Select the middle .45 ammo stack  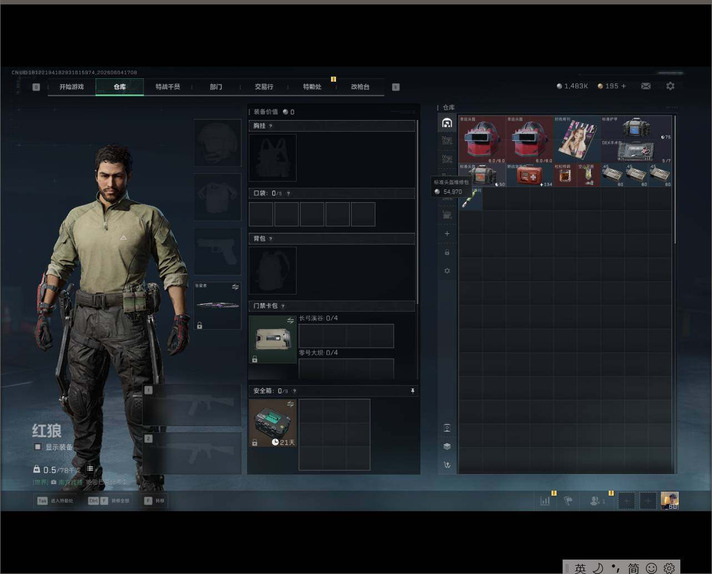click(637, 175)
